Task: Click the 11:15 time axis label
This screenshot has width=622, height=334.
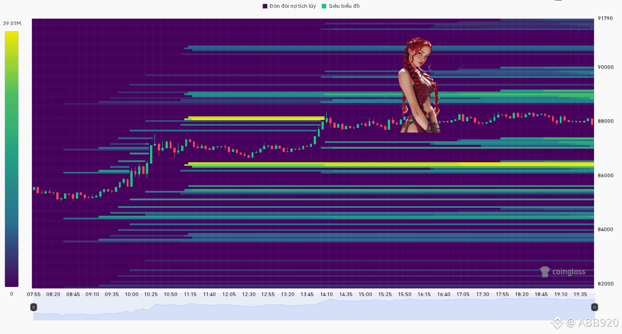Action: pos(190,295)
